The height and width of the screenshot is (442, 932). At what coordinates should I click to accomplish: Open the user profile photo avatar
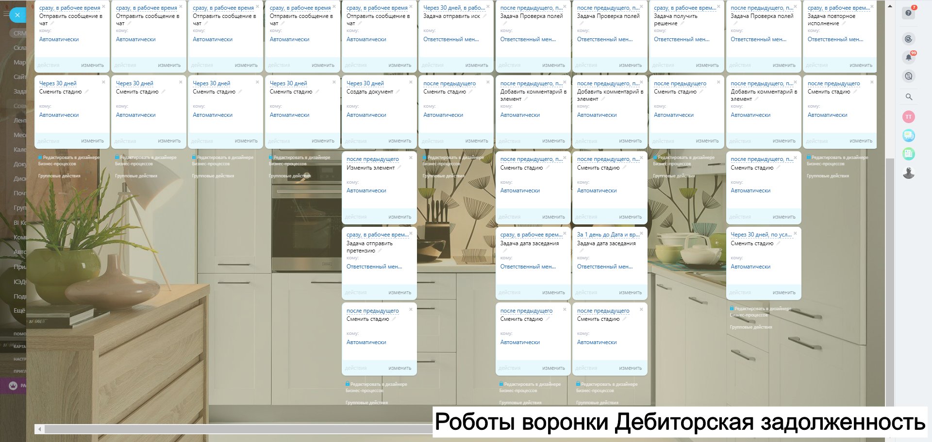(x=909, y=173)
